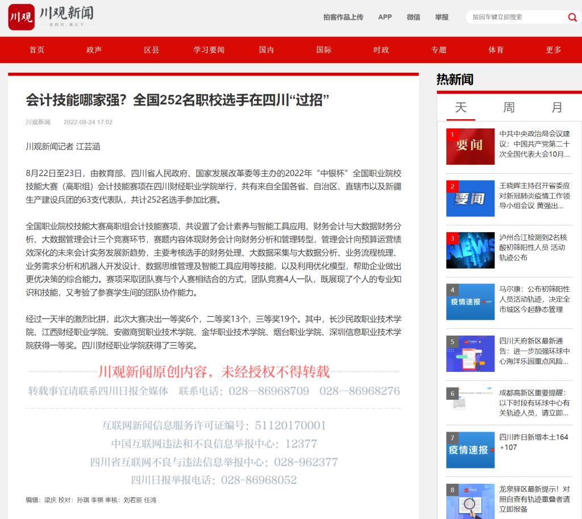Viewport: 582px width, 519px height.
Task: Open the 微信 link in header
Action: click(x=413, y=17)
